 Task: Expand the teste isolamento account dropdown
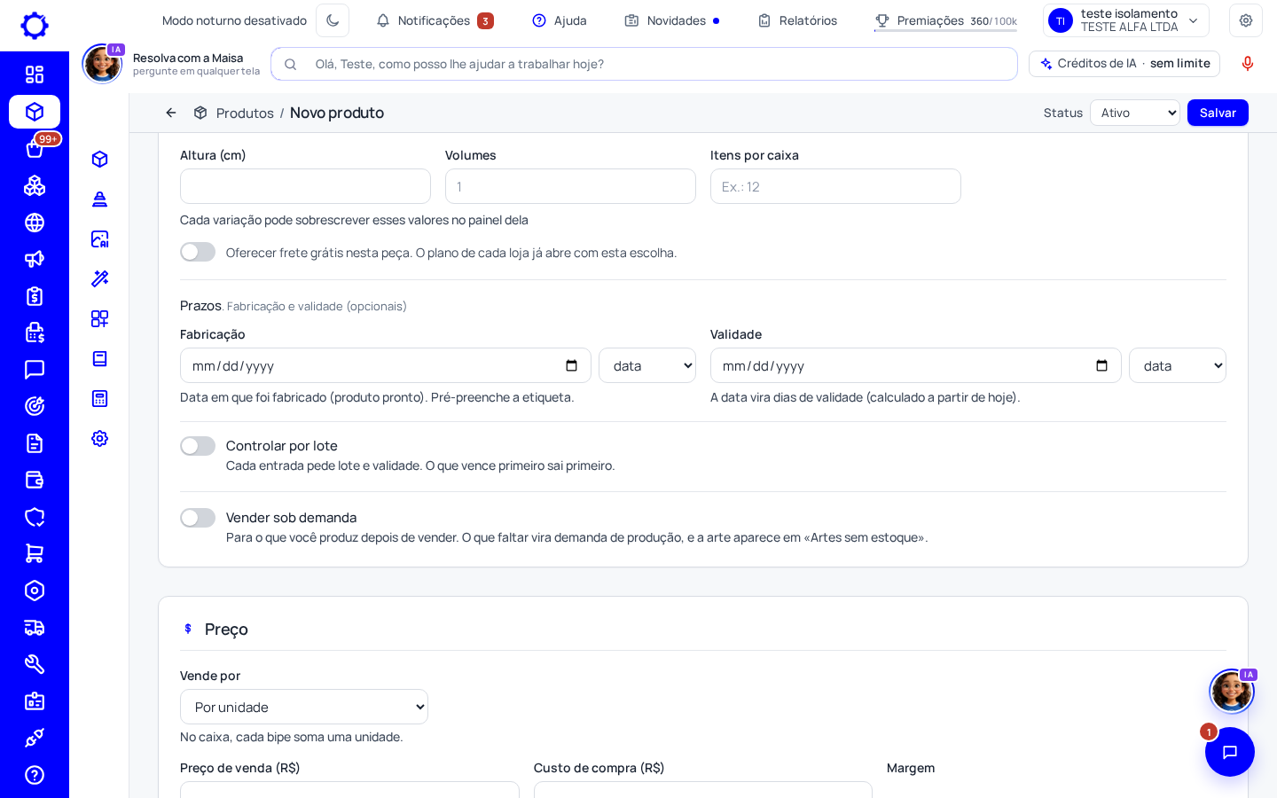1126,20
